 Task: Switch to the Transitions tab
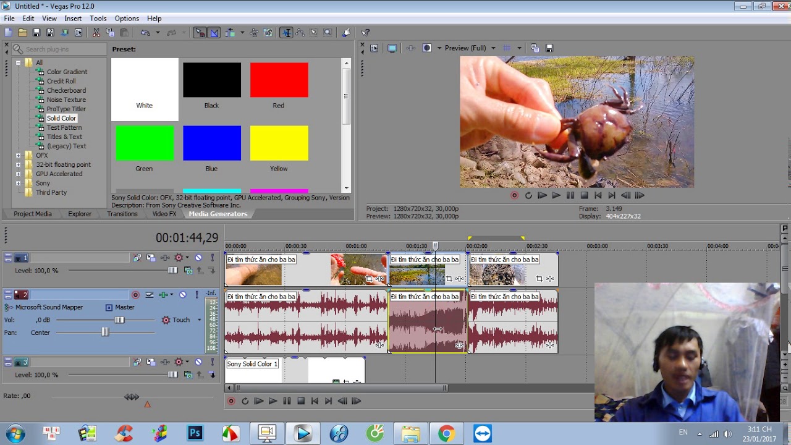pyautogui.click(x=122, y=214)
